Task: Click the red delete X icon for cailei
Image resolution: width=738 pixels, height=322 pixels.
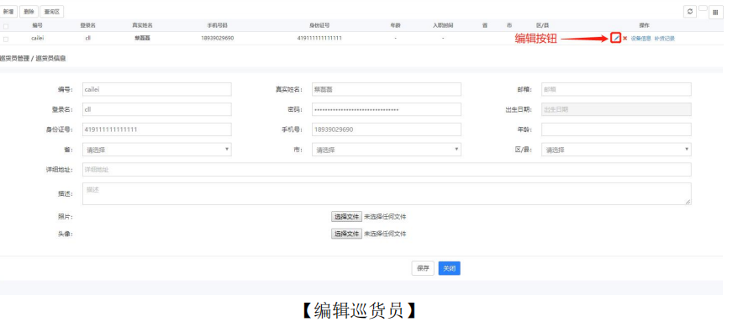Action: 625,38
